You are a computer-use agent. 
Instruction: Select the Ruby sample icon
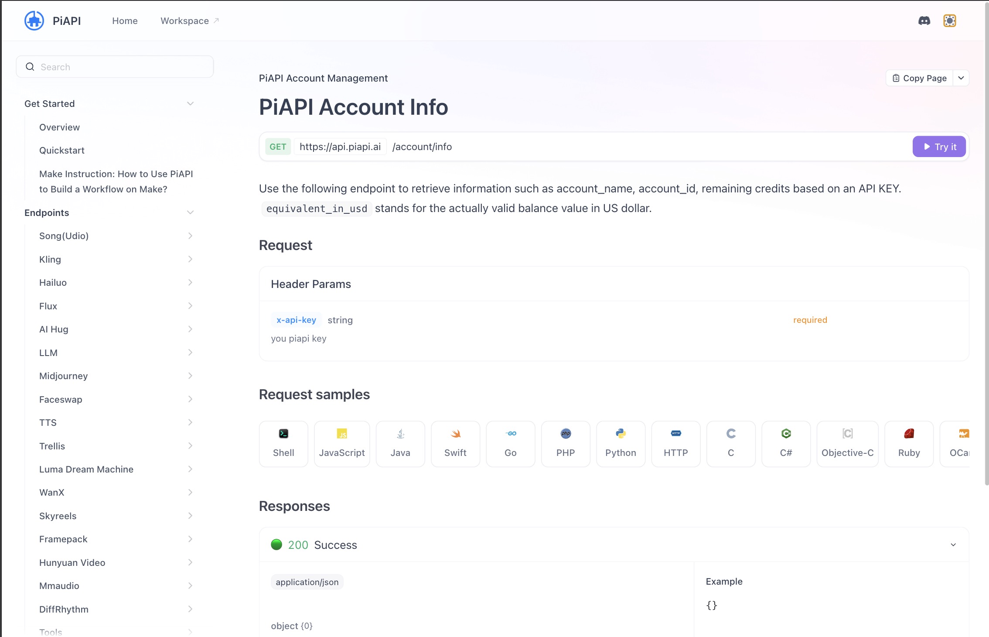pos(909,433)
